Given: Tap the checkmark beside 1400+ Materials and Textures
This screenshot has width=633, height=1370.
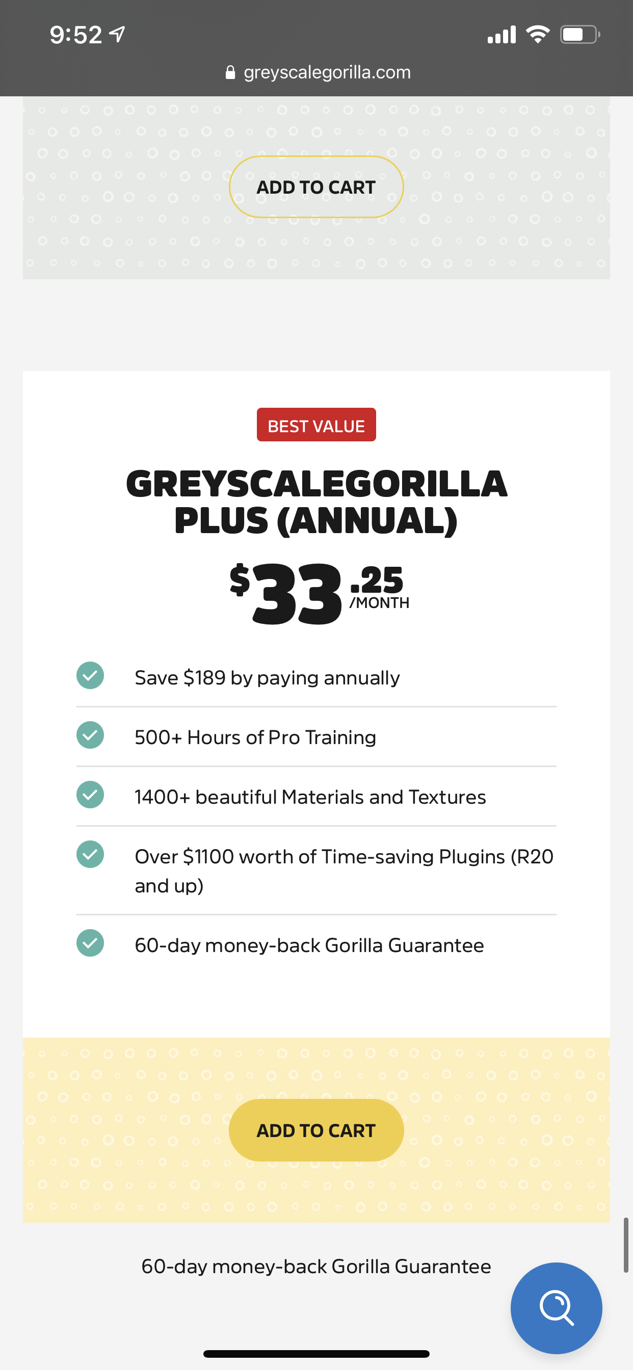Looking at the screenshot, I should point(90,795).
